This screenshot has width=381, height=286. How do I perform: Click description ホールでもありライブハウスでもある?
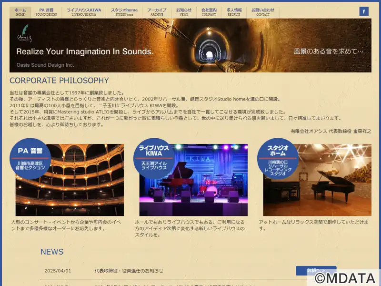pos(190,228)
